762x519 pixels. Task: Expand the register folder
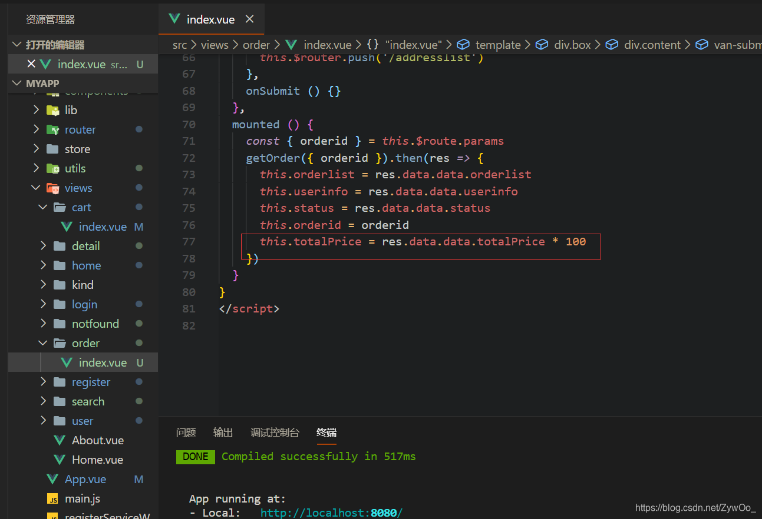(44, 382)
